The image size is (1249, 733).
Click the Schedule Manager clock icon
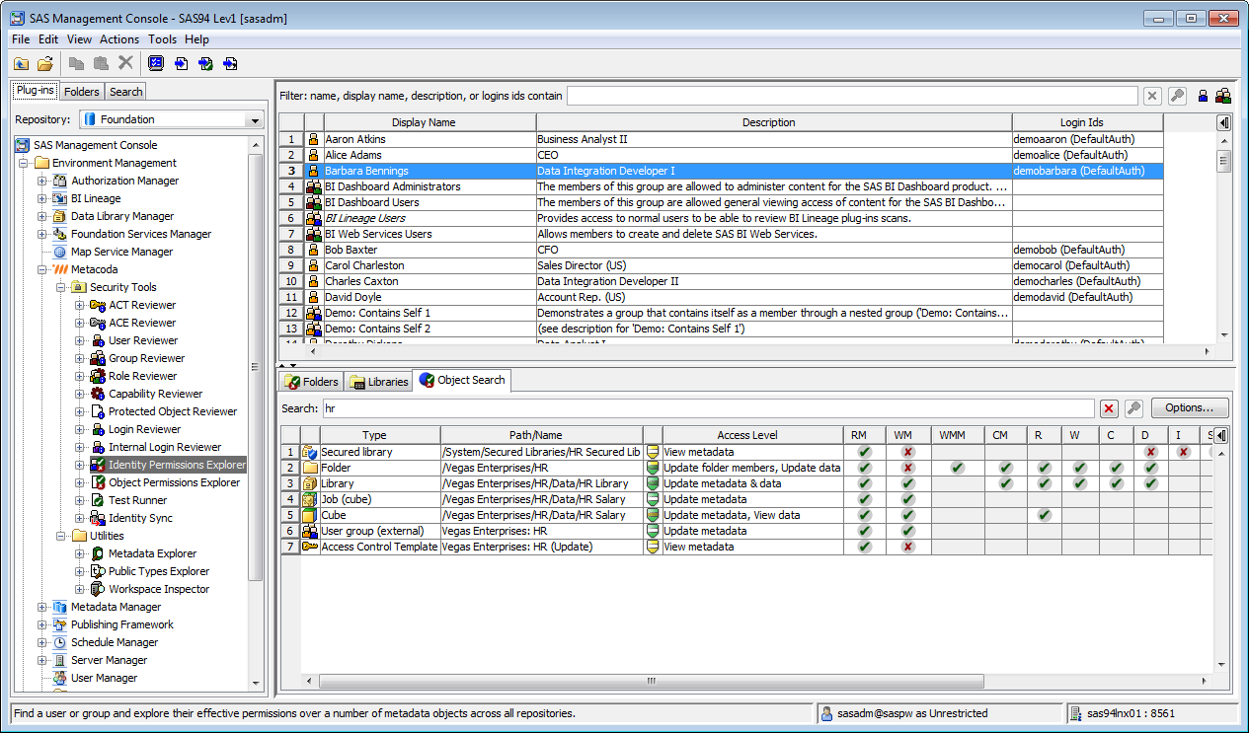[60, 642]
